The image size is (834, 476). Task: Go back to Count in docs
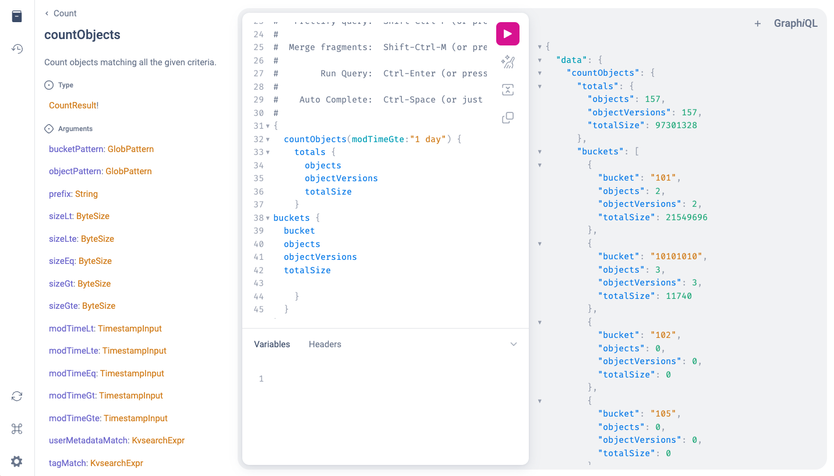tap(61, 13)
